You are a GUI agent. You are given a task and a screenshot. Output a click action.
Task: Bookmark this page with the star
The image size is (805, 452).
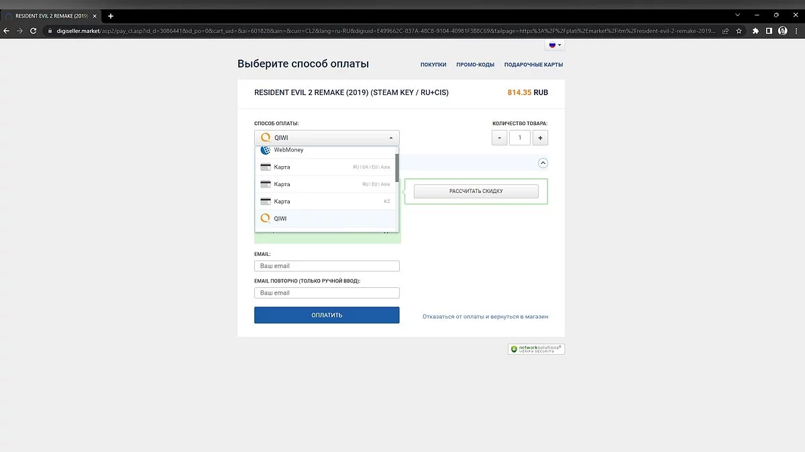click(739, 31)
